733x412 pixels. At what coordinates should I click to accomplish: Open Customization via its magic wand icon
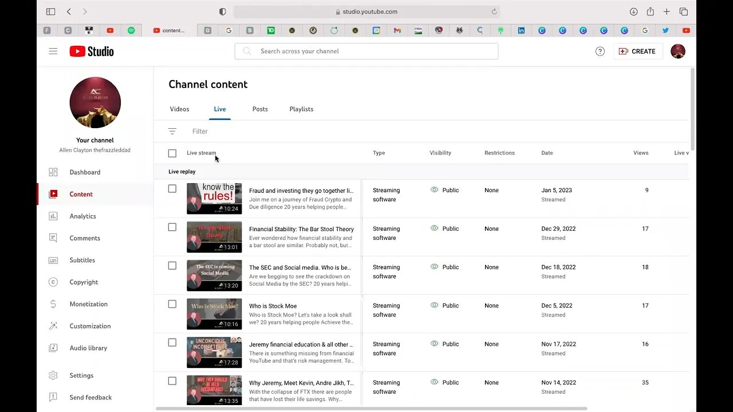(x=53, y=326)
